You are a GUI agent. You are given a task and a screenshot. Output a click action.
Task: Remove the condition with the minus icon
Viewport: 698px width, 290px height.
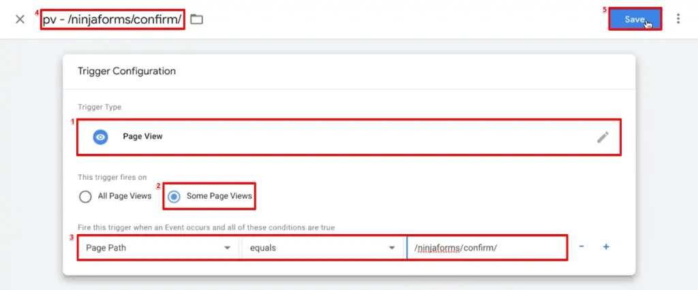pyautogui.click(x=581, y=246)
